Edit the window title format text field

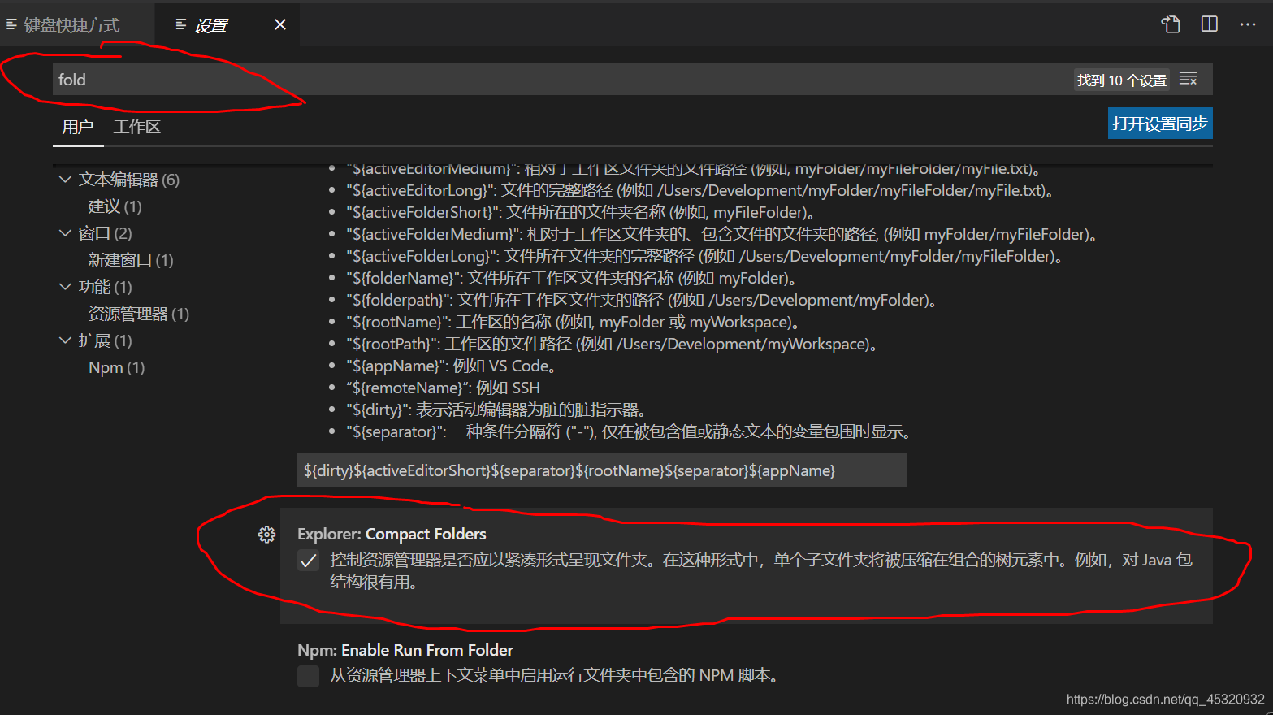point(602,470)
